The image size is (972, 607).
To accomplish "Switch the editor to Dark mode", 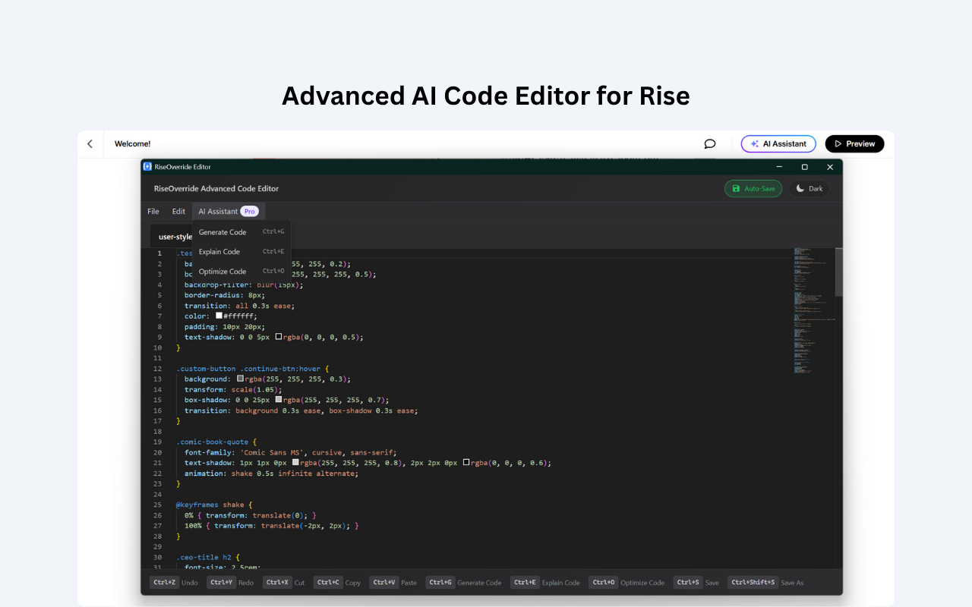I will tap(808, 188).
